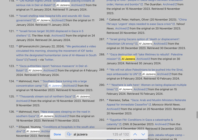198x140 pixels.
Task: Jump back via caret of reference 122
Action: pos(17,46)
